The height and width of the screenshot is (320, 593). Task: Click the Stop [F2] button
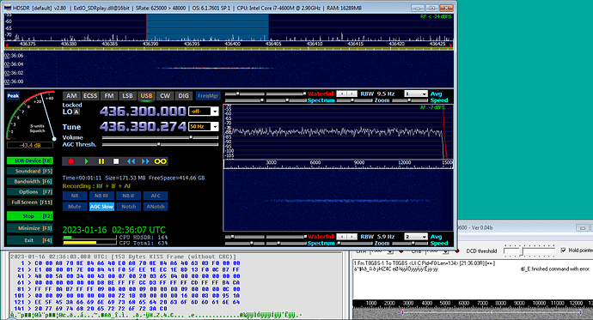tap(30, 216)
